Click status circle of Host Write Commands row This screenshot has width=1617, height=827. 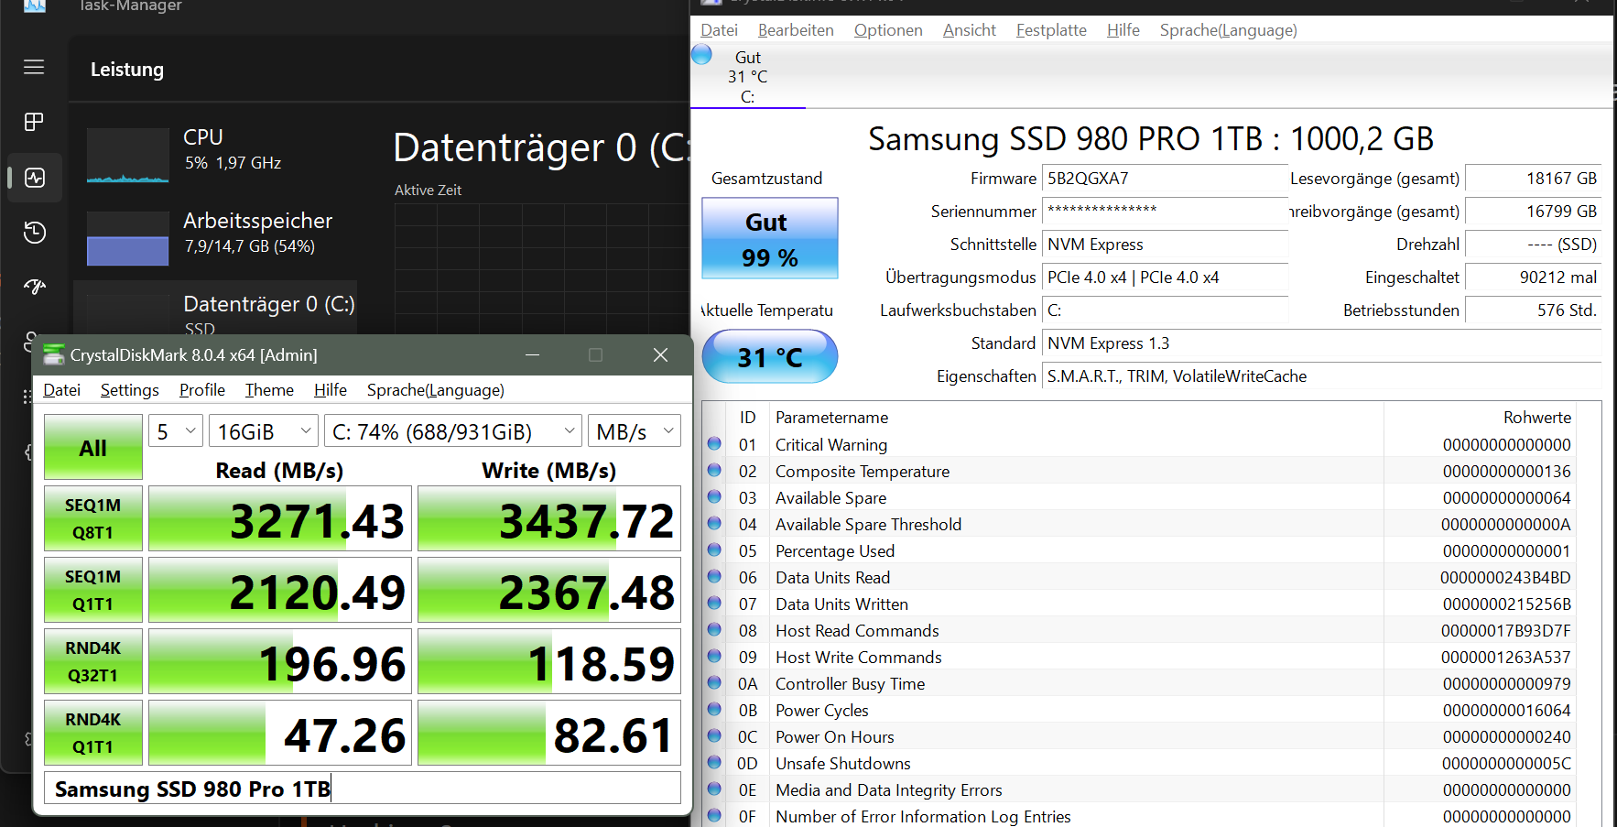(715, 657)
